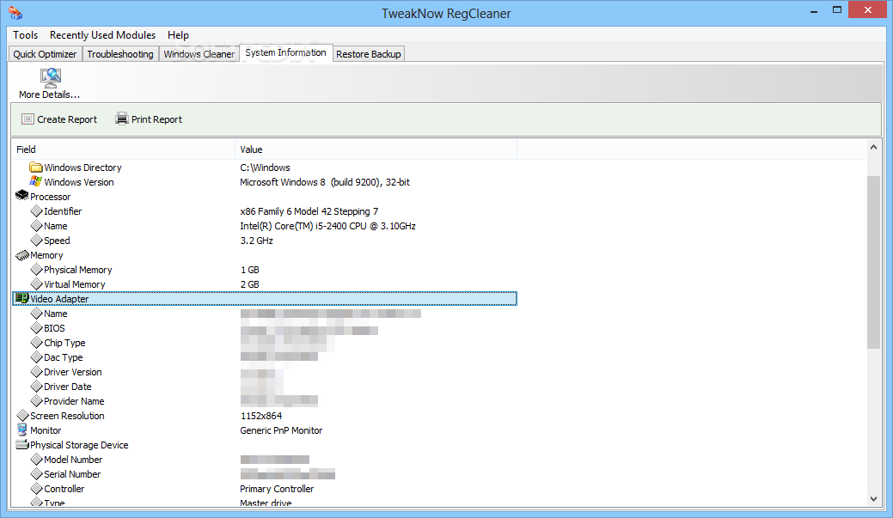This screenshot has width=893, height=518.
Task: Click the vertical scrollbar thumb
Action: coord(873,262)
